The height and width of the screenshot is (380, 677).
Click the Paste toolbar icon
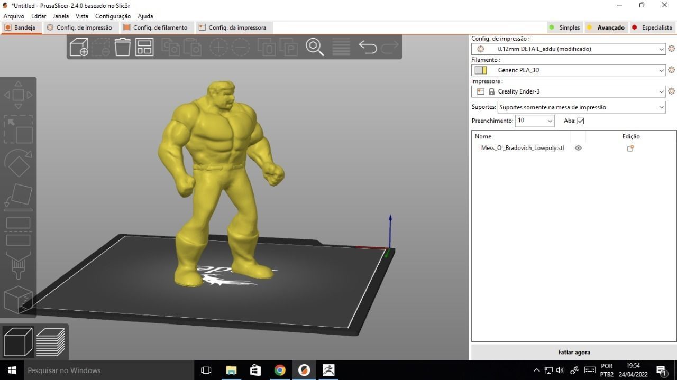(193, 47)
